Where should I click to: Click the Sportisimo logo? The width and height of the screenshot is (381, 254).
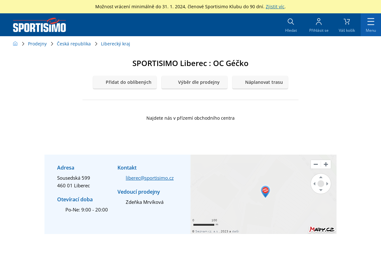tap(39, 25)
